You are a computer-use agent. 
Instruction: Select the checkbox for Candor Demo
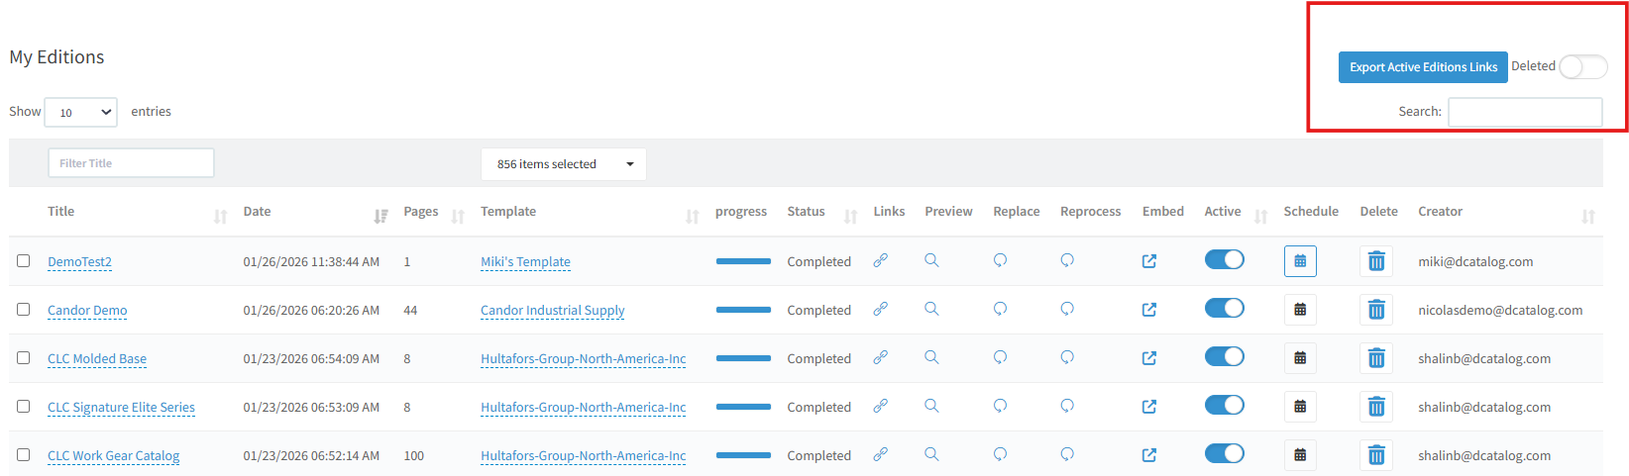tap(24, 310)
